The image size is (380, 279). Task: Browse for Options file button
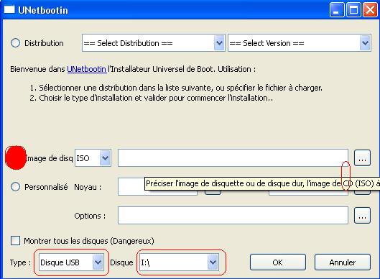362,216
